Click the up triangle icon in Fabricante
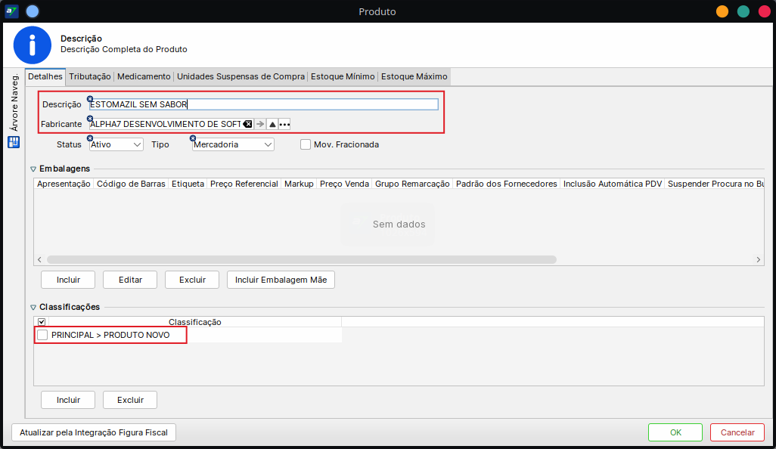The height and width of the screenshot is (449, 776). point(272,124)
